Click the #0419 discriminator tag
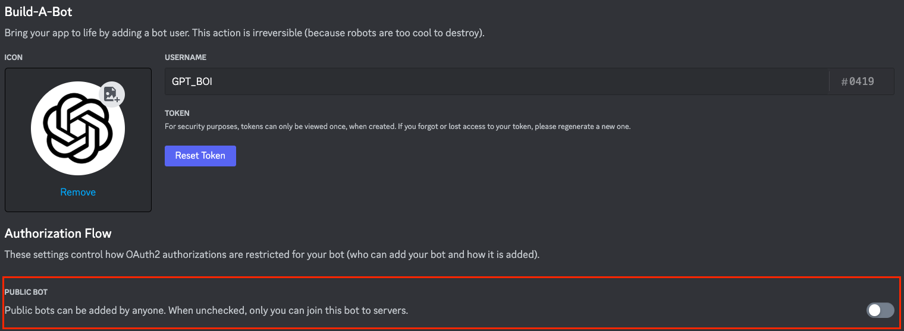Screen dimensions: 904x331 pos(858,82)
